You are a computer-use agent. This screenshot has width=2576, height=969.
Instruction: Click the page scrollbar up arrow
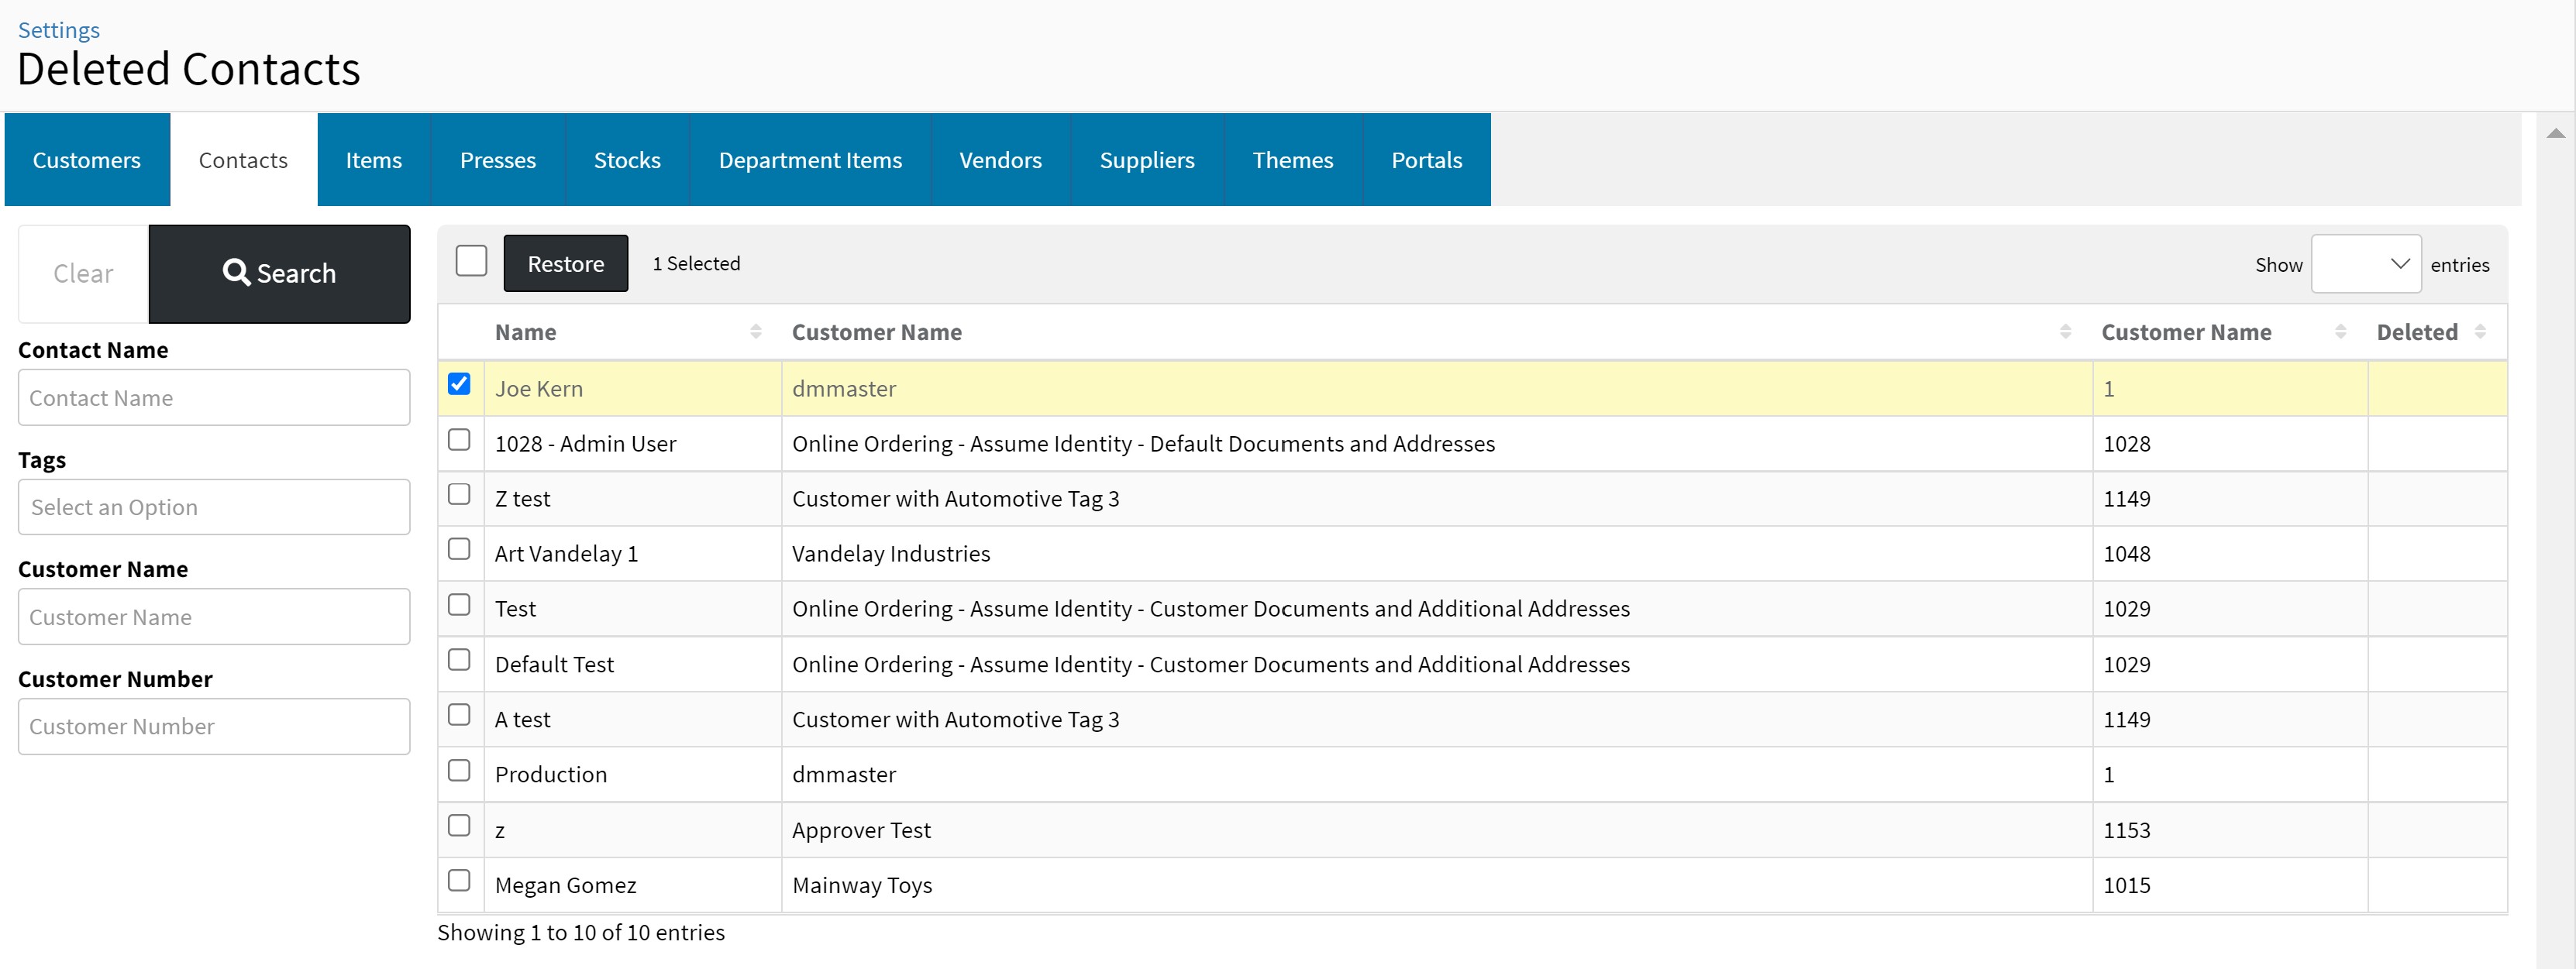2555,134
